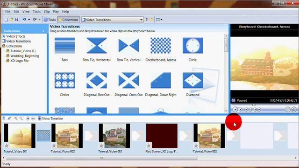Screen dimensions: 299x168
Task: Click the down arrow of the transitions scrollbar
Action: (x=226, y=111)
